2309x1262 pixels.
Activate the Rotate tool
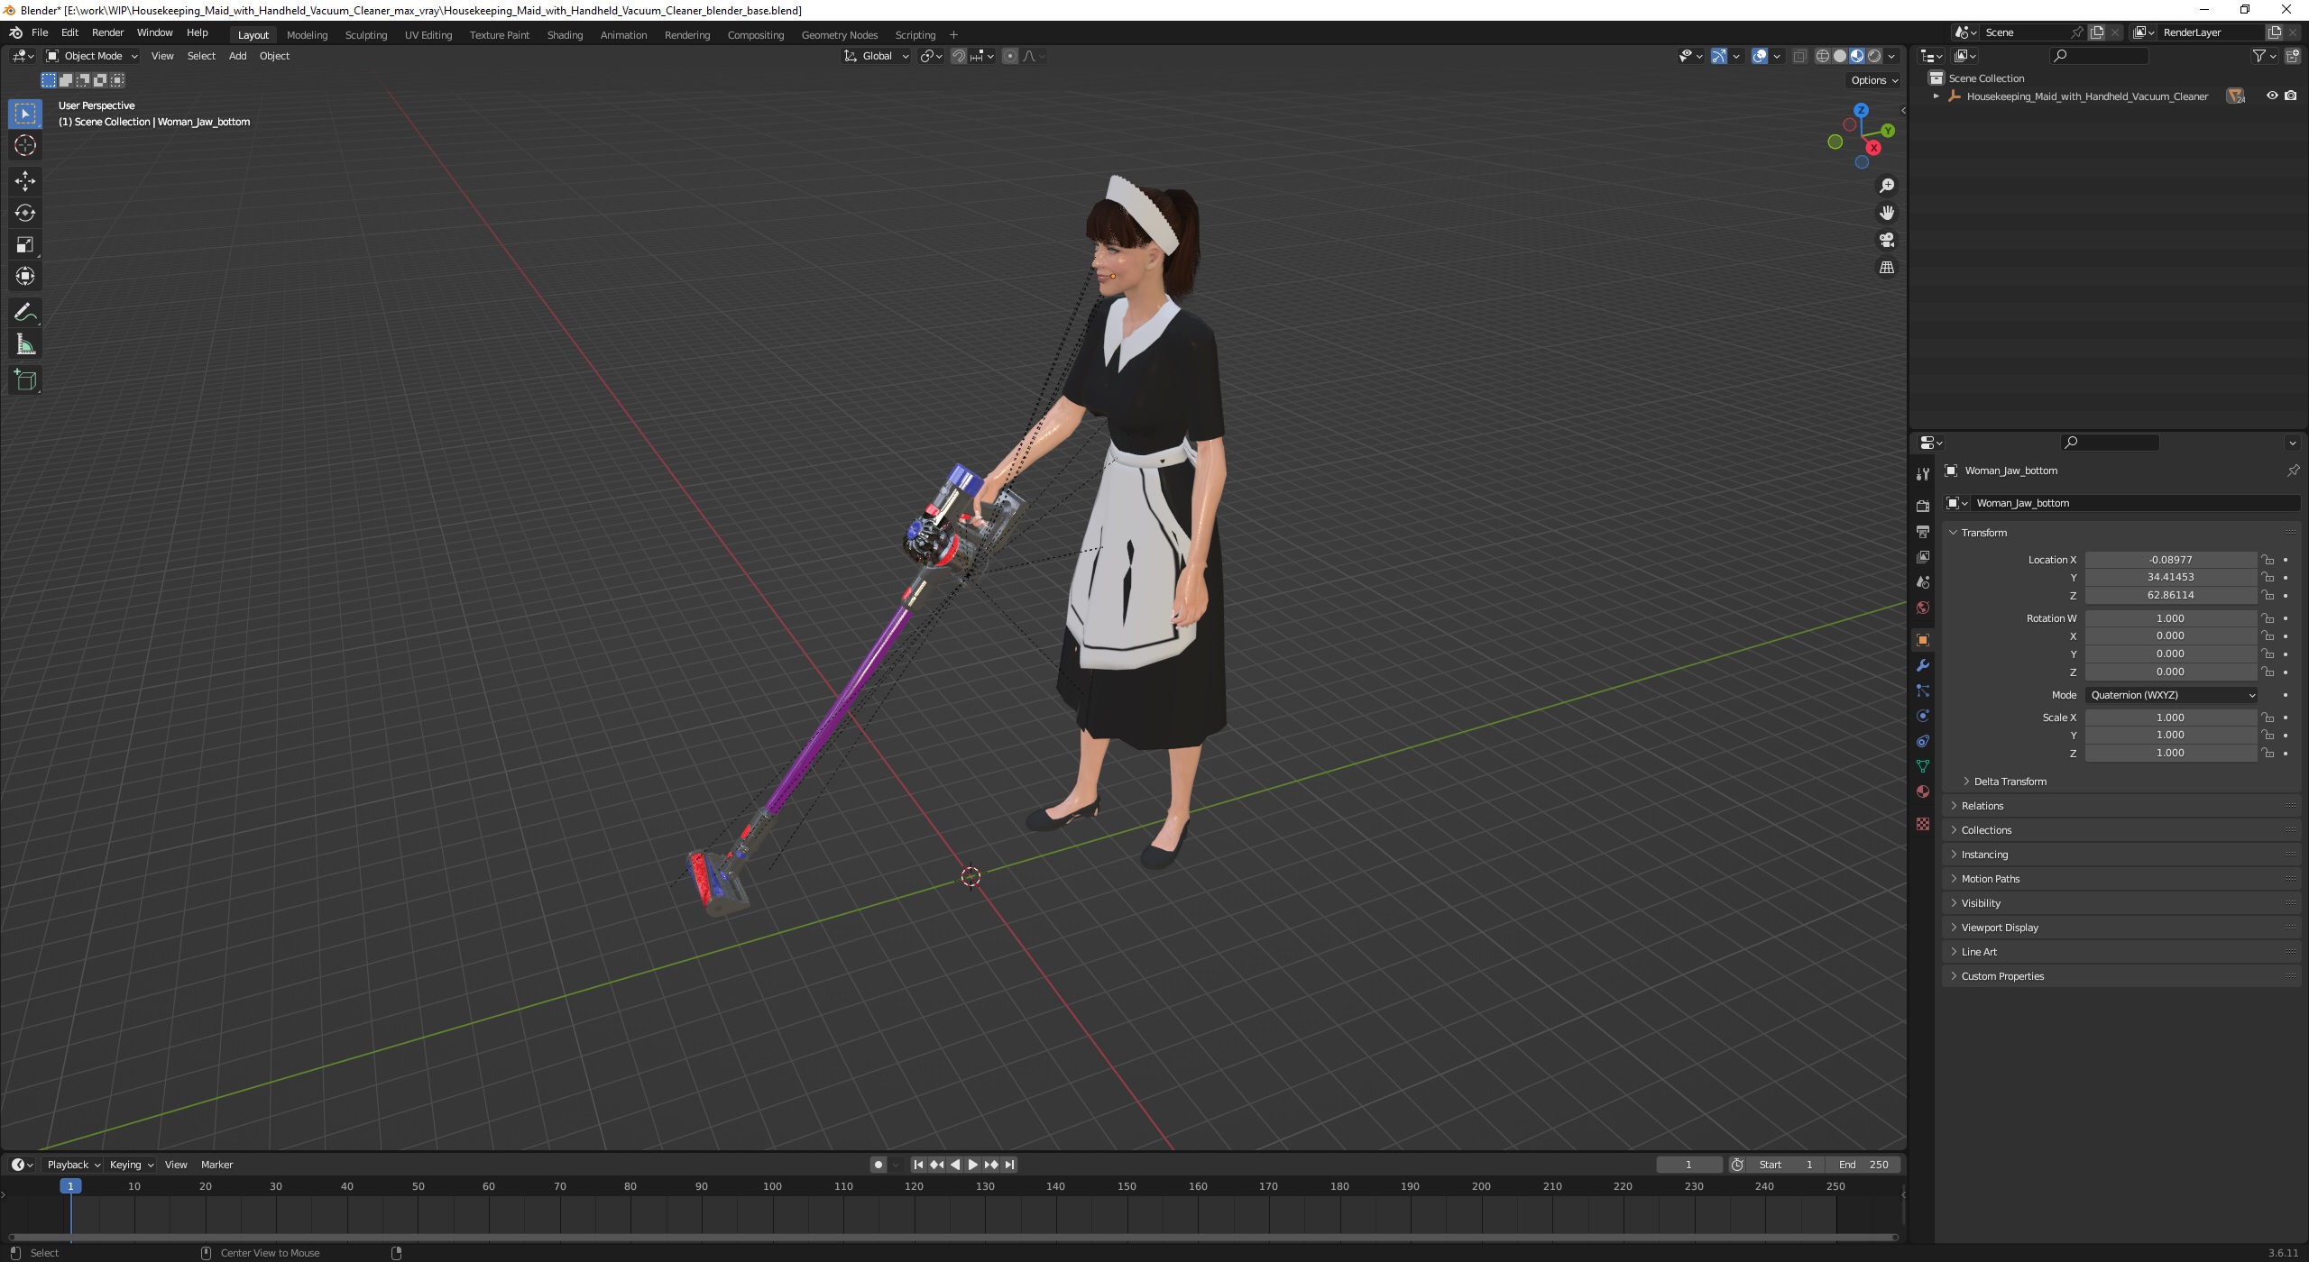coord(25,213)
